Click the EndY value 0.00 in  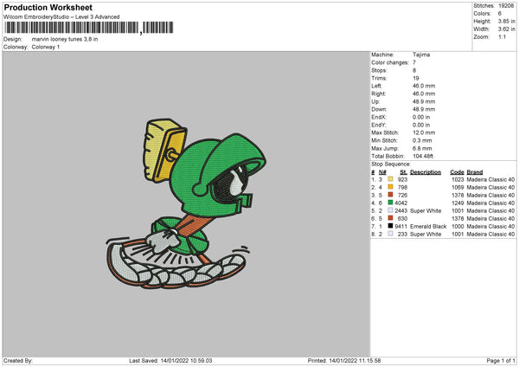pyautogui.click(x=421, y=125)
